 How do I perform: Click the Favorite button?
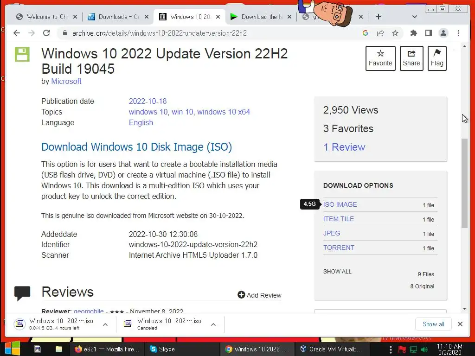click(x=380, y=58)
